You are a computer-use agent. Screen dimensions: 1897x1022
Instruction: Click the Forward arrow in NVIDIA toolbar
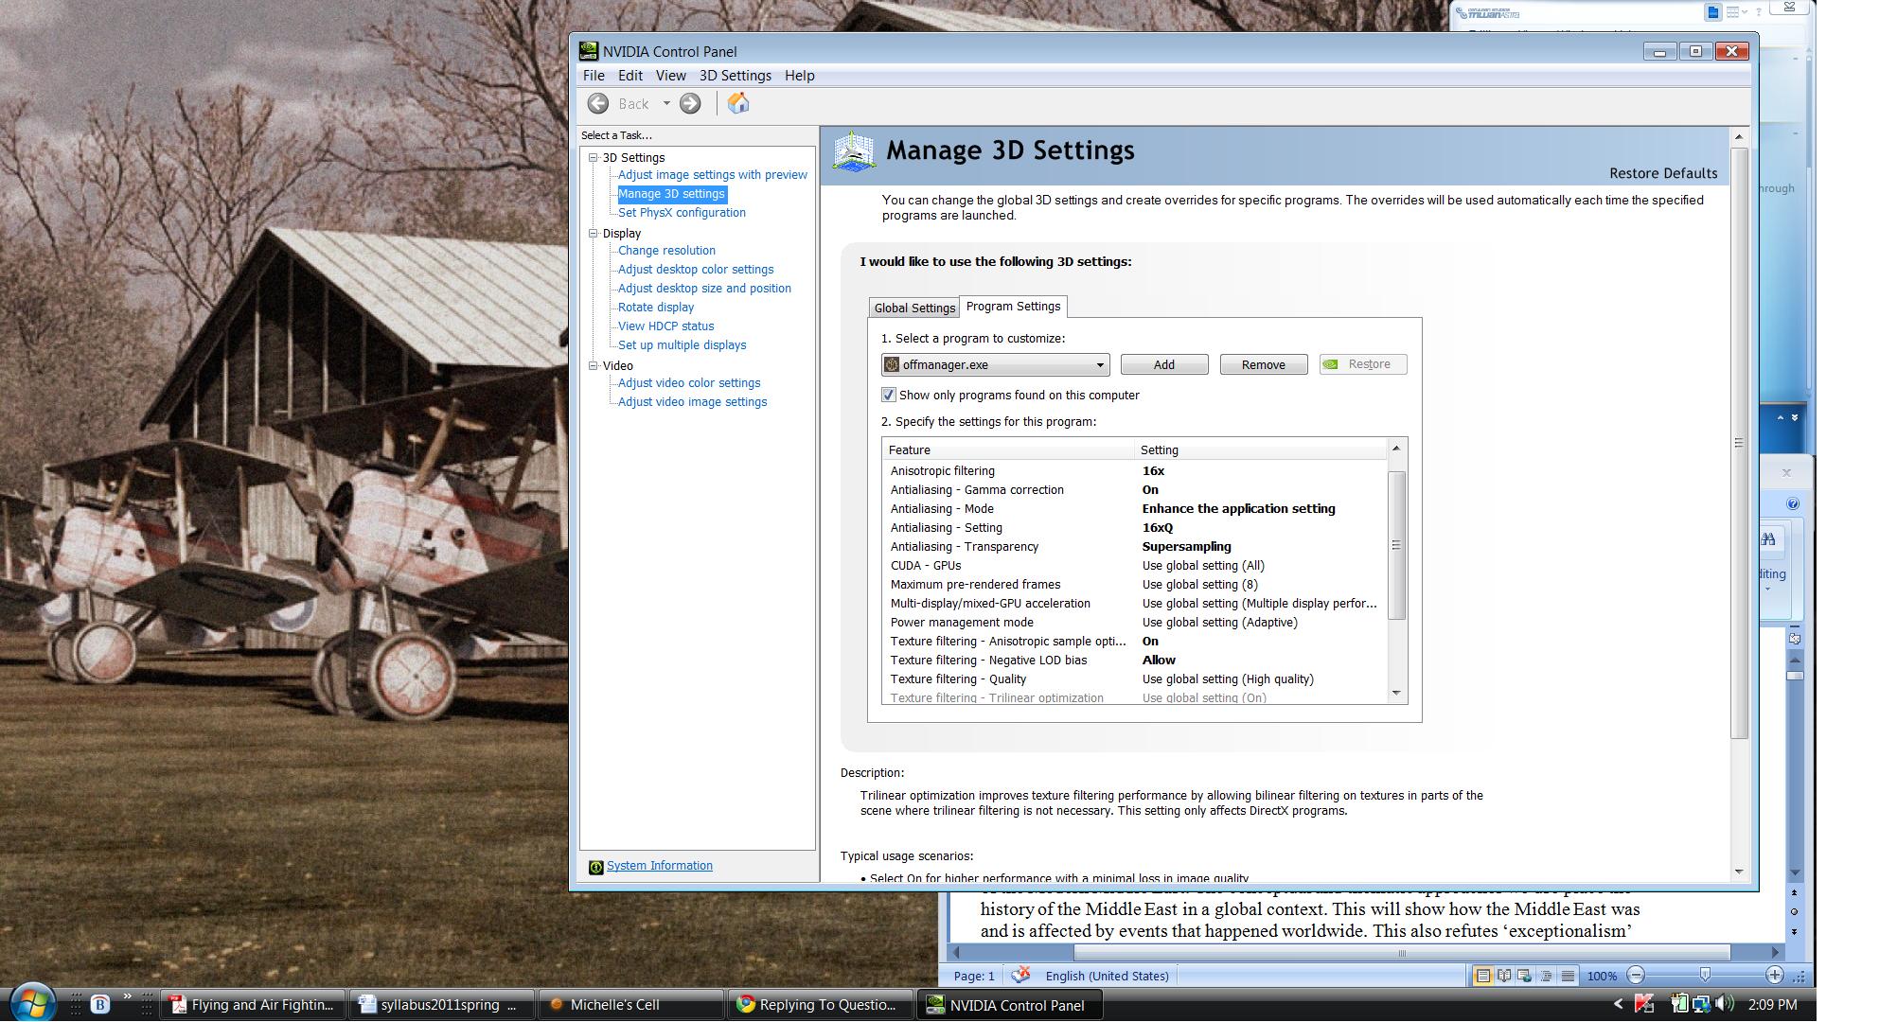(x=690, y=104)
